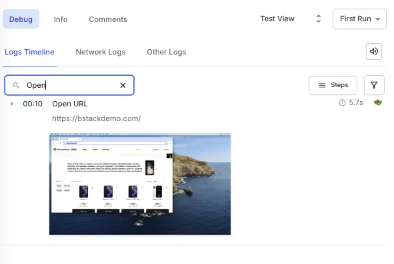Image resolution: width=394 pixels, height=264 pixels.
Task: Open the filter funnel button
Action: (374, 85)
